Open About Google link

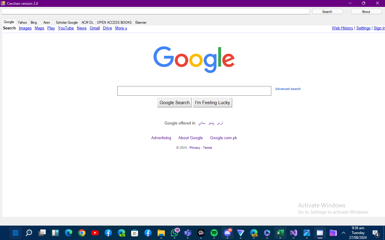[x=190, y=138]
